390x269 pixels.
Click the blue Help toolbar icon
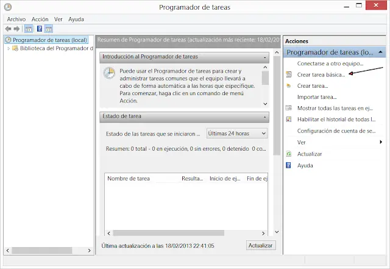40,29
